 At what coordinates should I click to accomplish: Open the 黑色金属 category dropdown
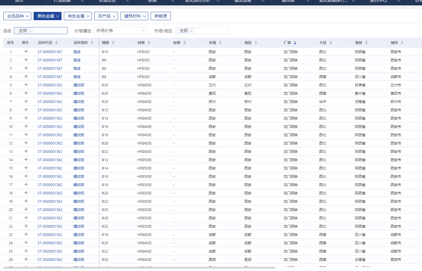(48, 16)
